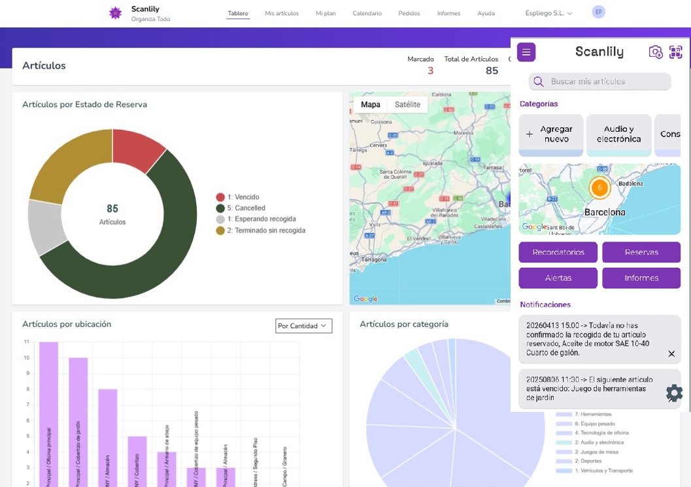The height and width of the screenshot is (487, 691).
Task: Click the Alertas button
Action: click(558, 278)
